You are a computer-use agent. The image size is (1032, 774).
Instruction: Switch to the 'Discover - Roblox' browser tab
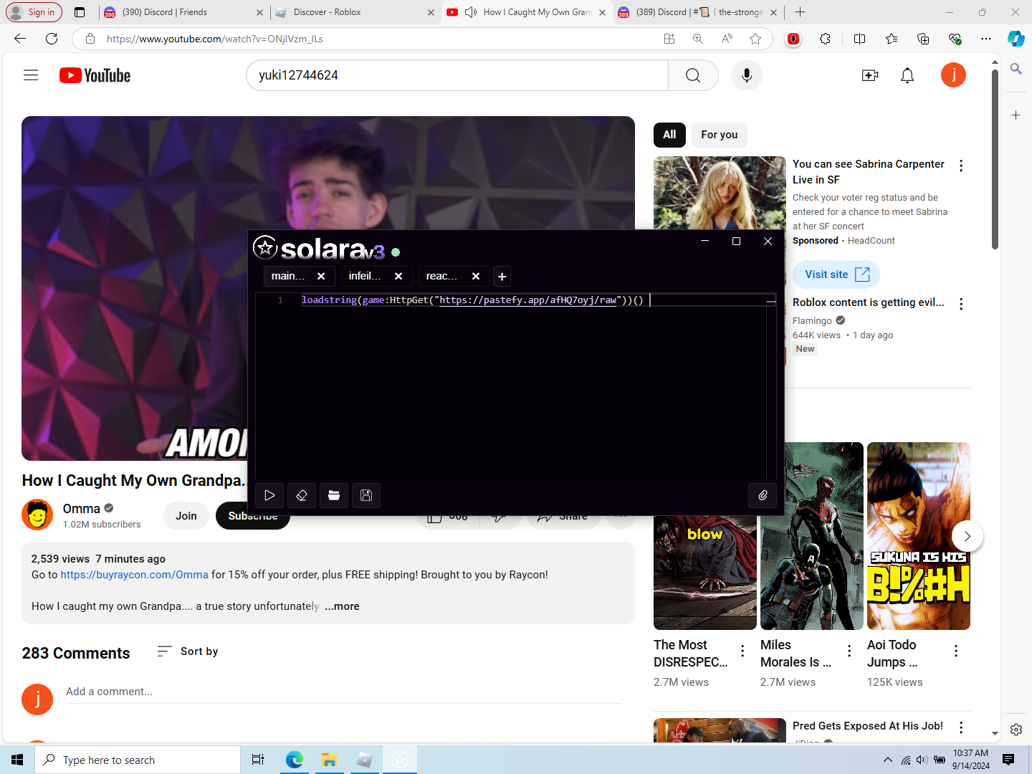click(354, 12)
